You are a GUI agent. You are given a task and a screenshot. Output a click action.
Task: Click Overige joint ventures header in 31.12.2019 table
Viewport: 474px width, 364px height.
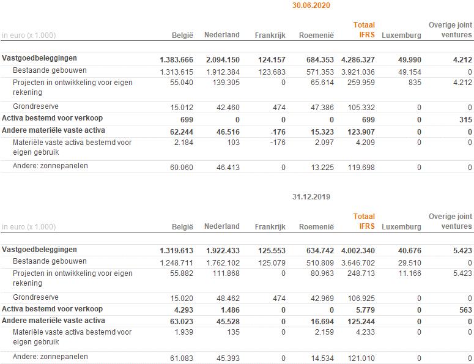point(450,221)
